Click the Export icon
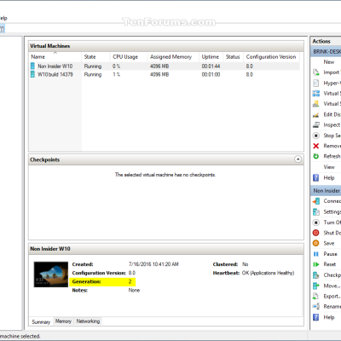Screen dimensions: 341x341 pyautogui.click(x=316, y=296)
